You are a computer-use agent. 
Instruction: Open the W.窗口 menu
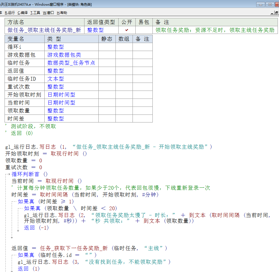coord(48,13)
